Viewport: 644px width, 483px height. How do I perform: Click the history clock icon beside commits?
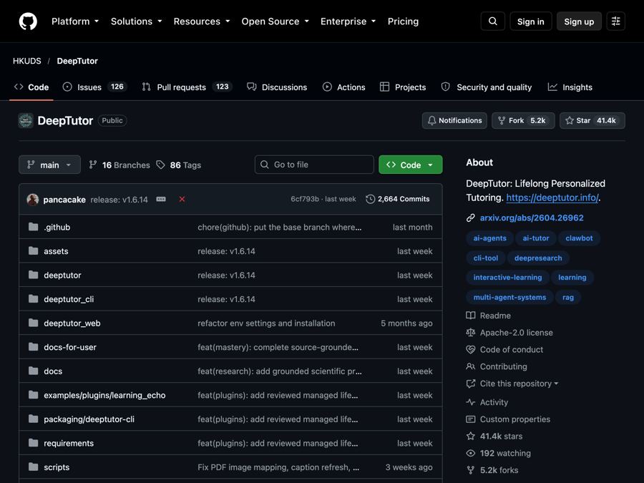point(371,199)
